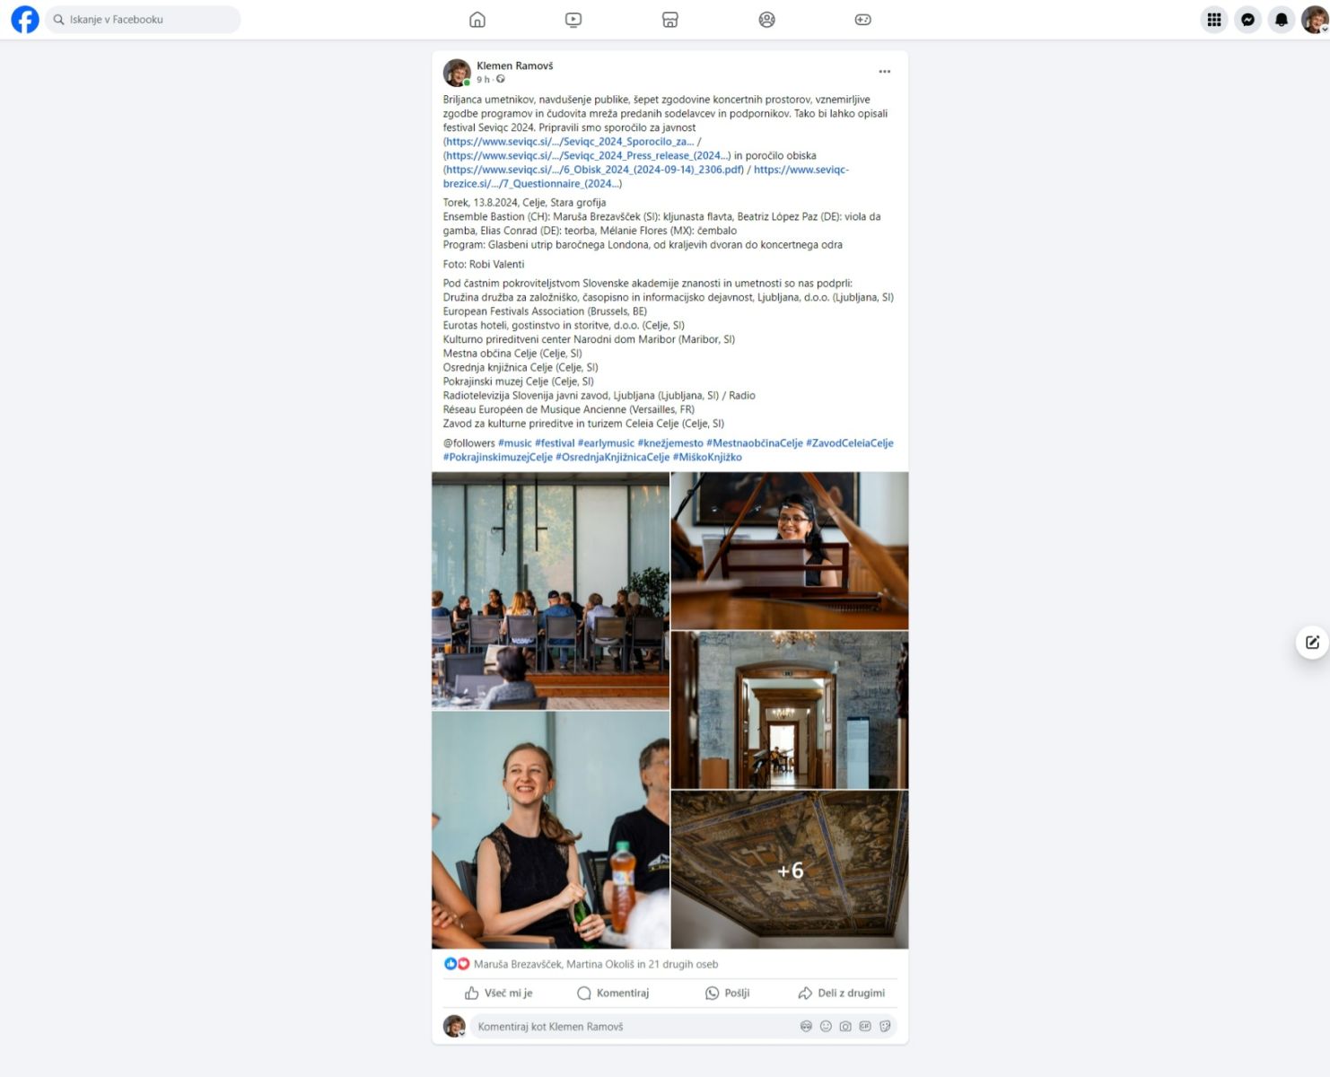The width and height of the screenshot is (1330, 1077).
Task: Open the Groups icon in top bar
Action: click(766, 20)
